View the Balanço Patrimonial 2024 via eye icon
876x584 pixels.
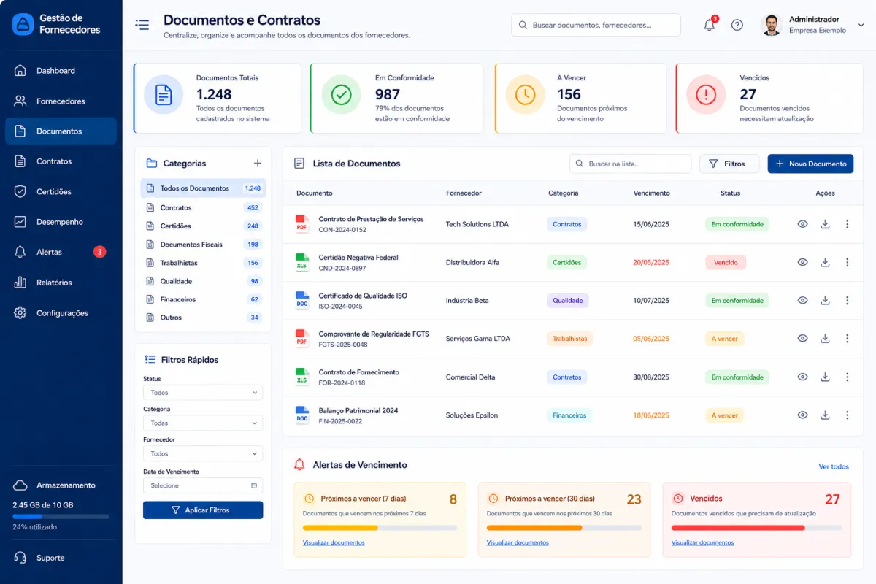(802, 415)
